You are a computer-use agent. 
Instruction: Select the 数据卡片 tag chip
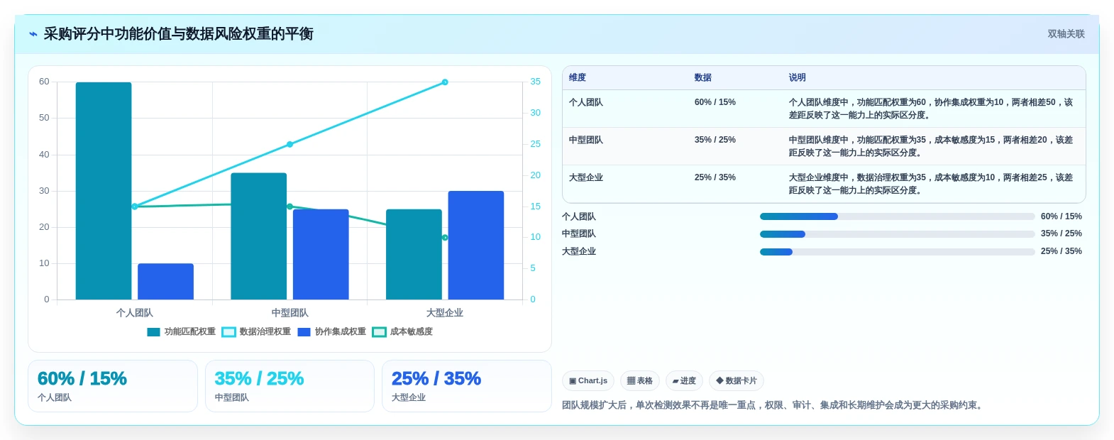(x=737, y=381)
